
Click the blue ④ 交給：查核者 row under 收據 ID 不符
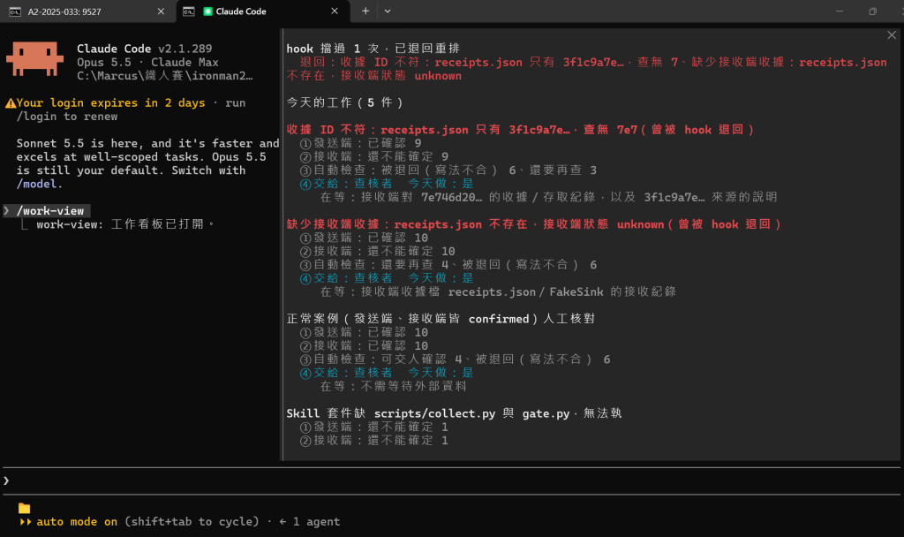click(x=387, y=184)
